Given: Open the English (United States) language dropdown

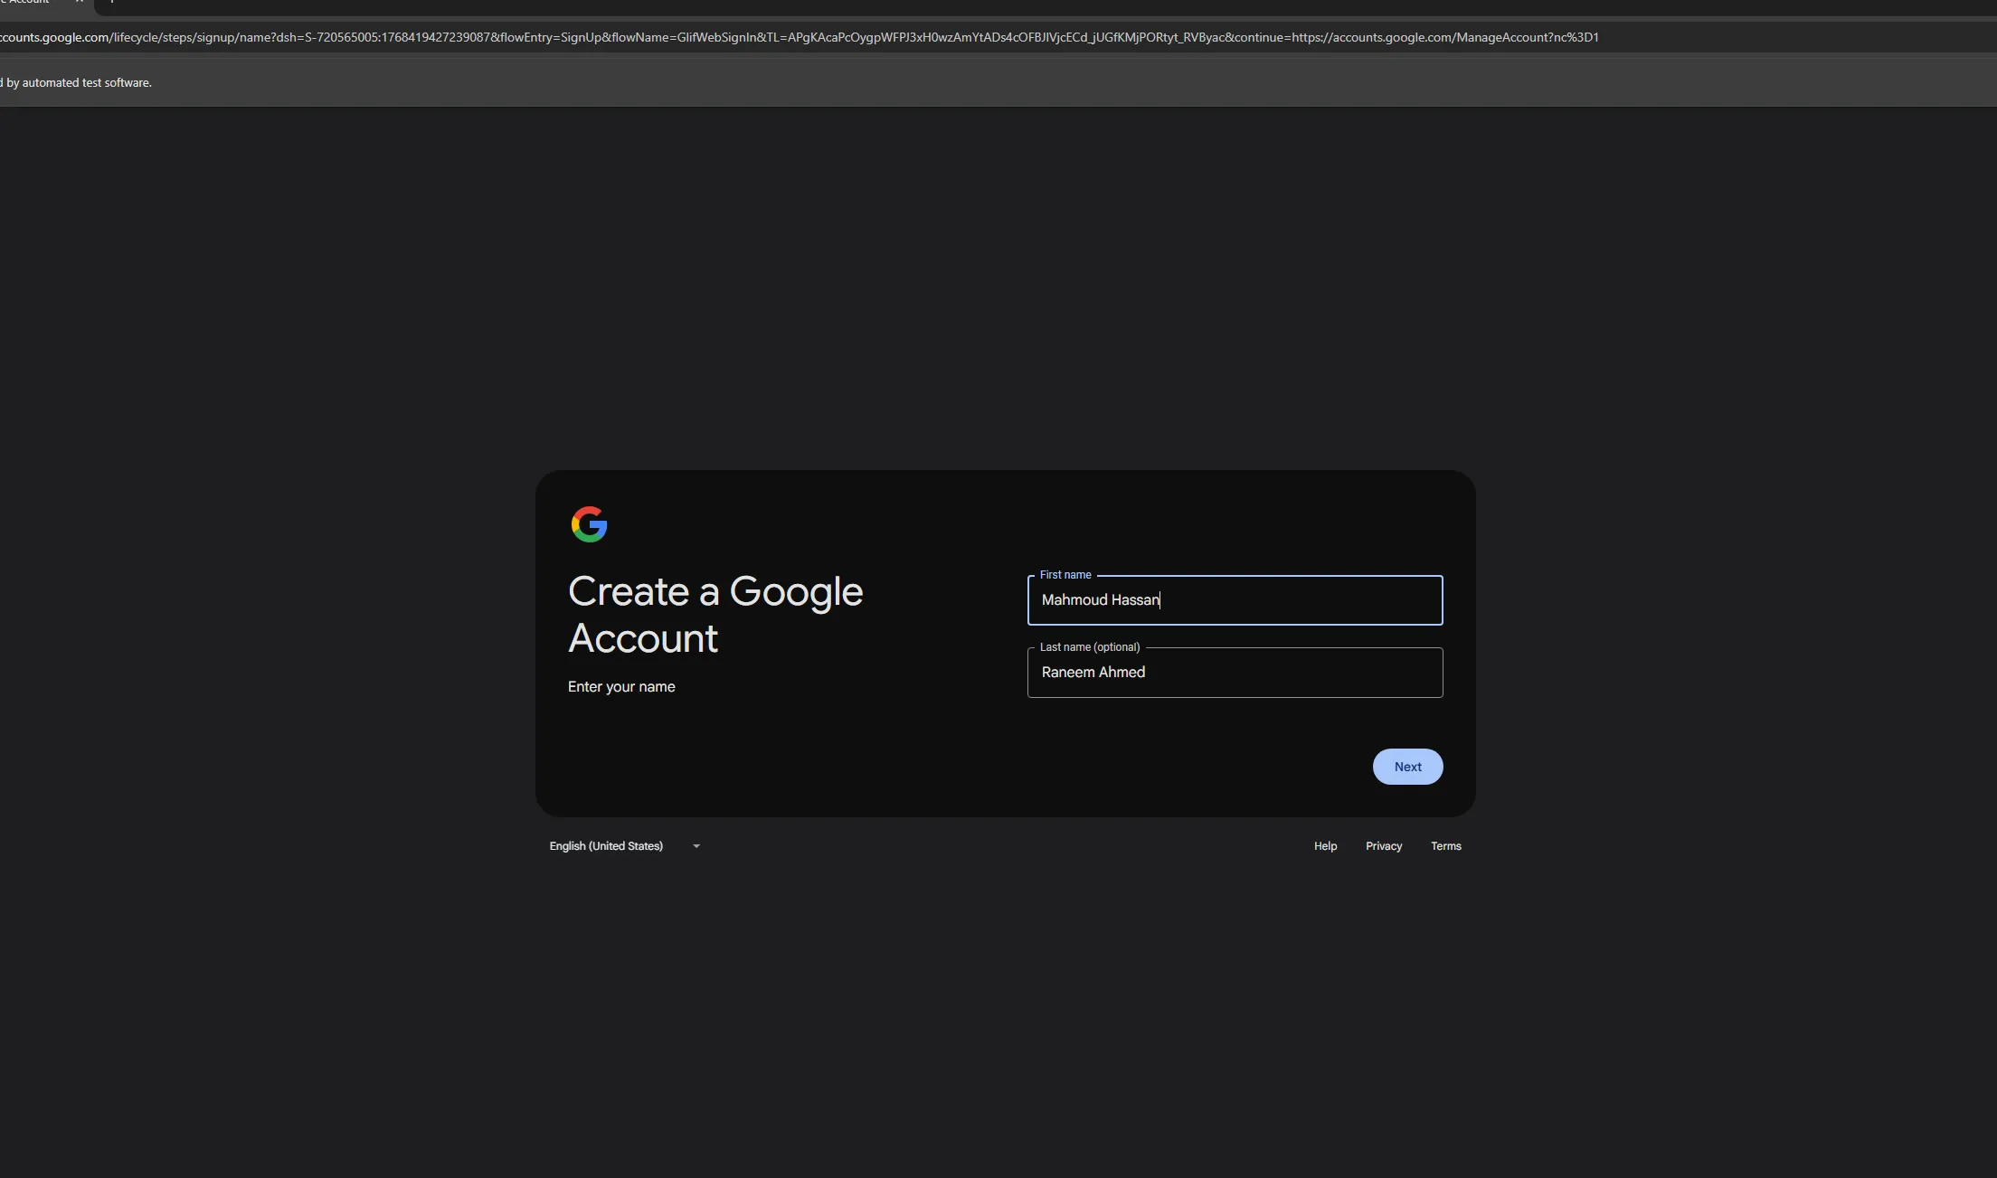Looking at the screenshot, I should pyautogui.click(x=625, y=846).
